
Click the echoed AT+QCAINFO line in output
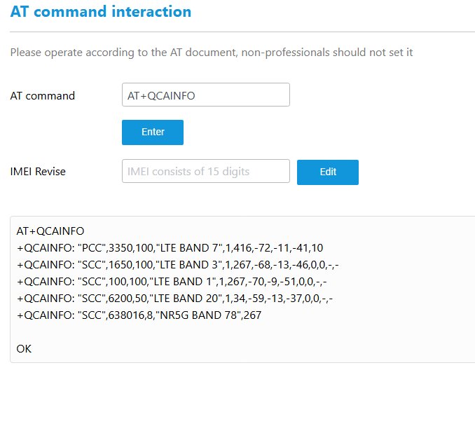[x=50, y=231]
